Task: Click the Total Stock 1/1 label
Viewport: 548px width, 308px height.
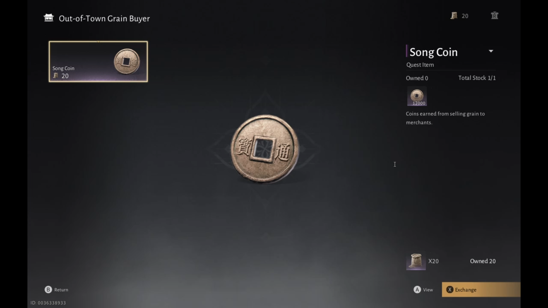Action: (477, 78)
